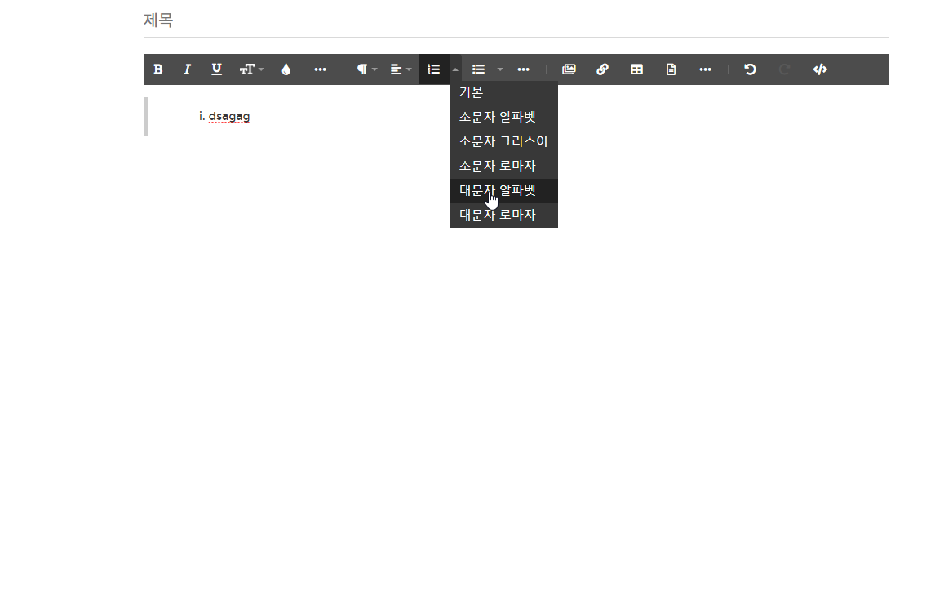Screen dimensions: 935x606
Task: Show more insert options
Action: 705,69
